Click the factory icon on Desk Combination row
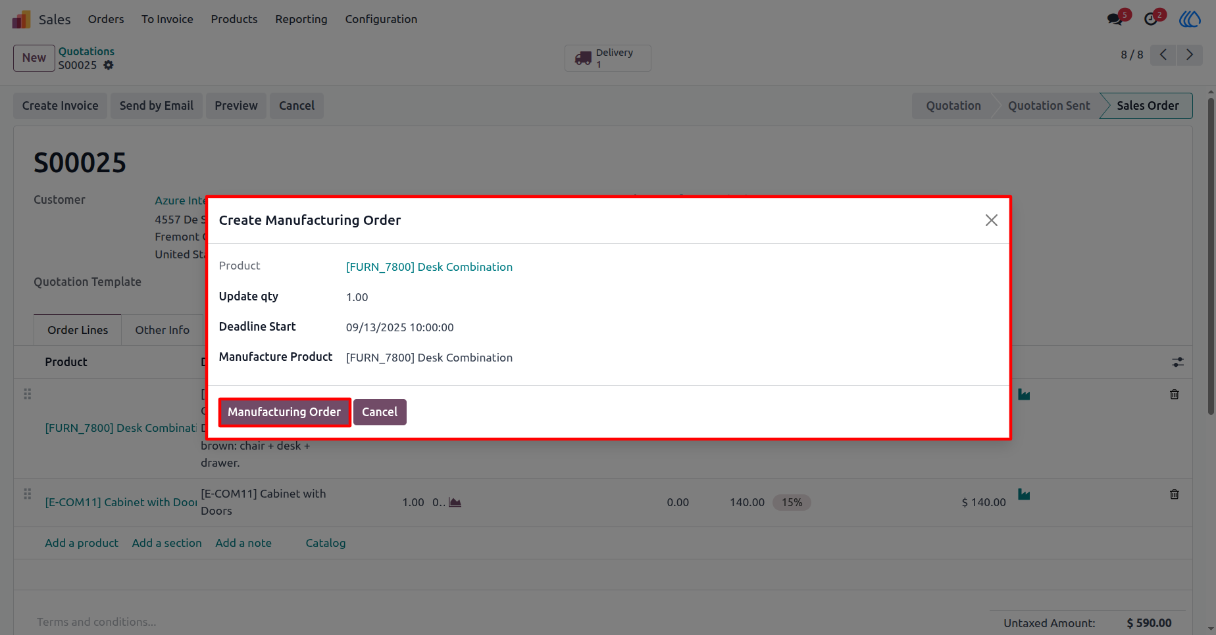Viewport: 1216px width, 635px height. tap(1024, 394)
